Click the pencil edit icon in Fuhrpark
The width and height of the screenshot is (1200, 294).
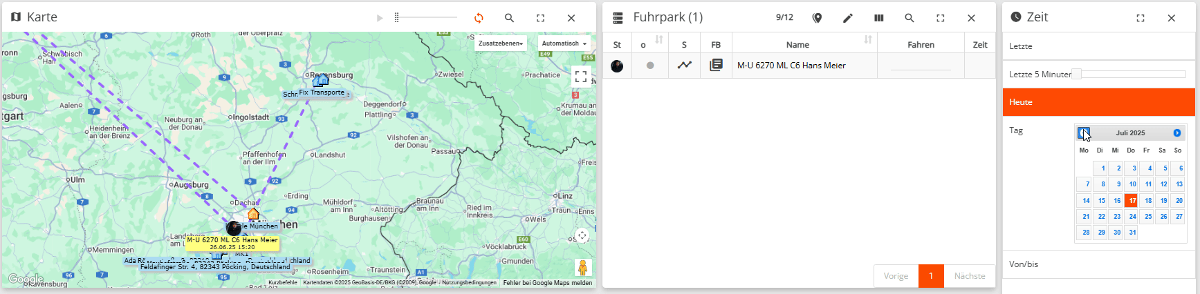point(848,18)
